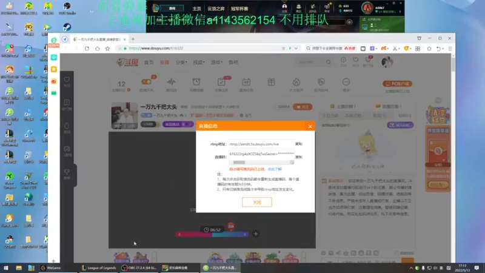Viewport: 485px width, 273px height.
Task: Switch to the 今日贡献 ranking tab
Action: (330, 115)
